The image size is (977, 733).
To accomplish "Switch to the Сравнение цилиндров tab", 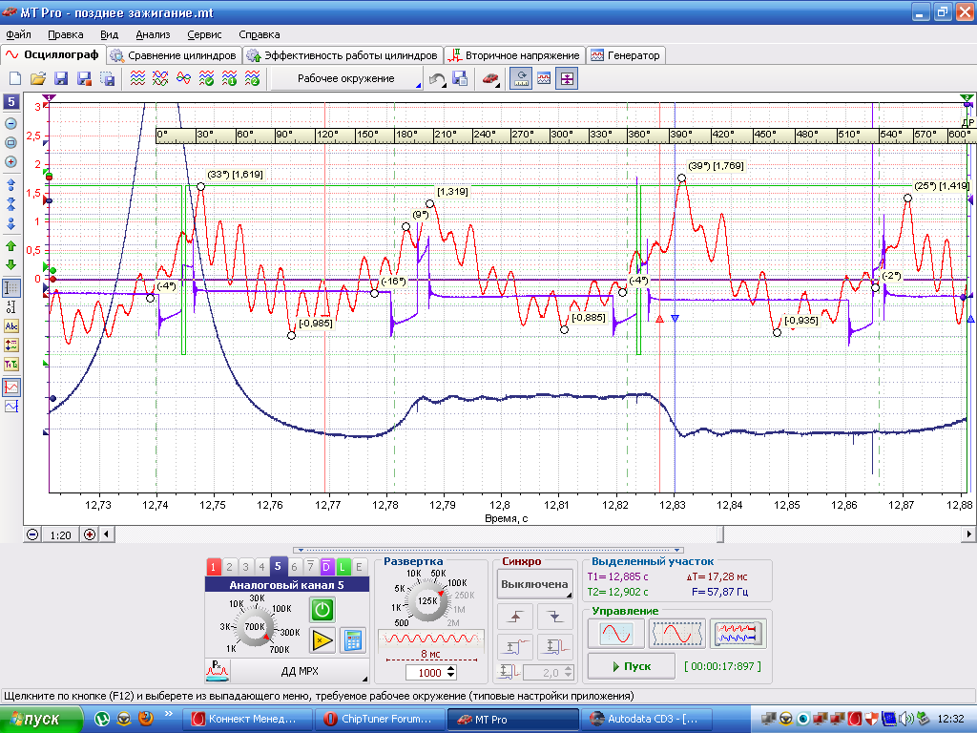I will (x=174, y=55).
